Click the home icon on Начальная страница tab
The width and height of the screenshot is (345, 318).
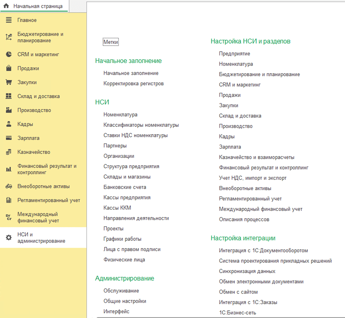[6, 6]
